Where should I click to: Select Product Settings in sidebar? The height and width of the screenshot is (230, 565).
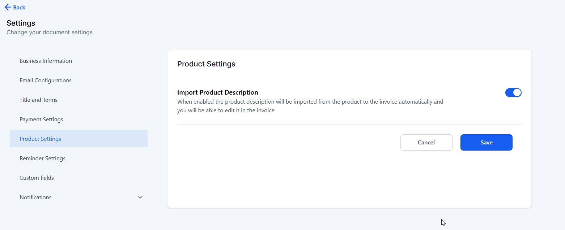click(41, 139)
